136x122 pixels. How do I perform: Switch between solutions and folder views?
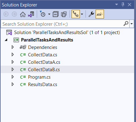(31, 14)
